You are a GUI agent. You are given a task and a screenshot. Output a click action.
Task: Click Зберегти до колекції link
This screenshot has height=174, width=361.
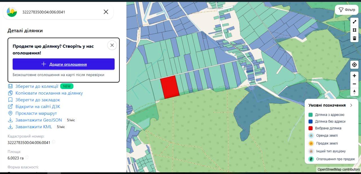click(37, 86)
